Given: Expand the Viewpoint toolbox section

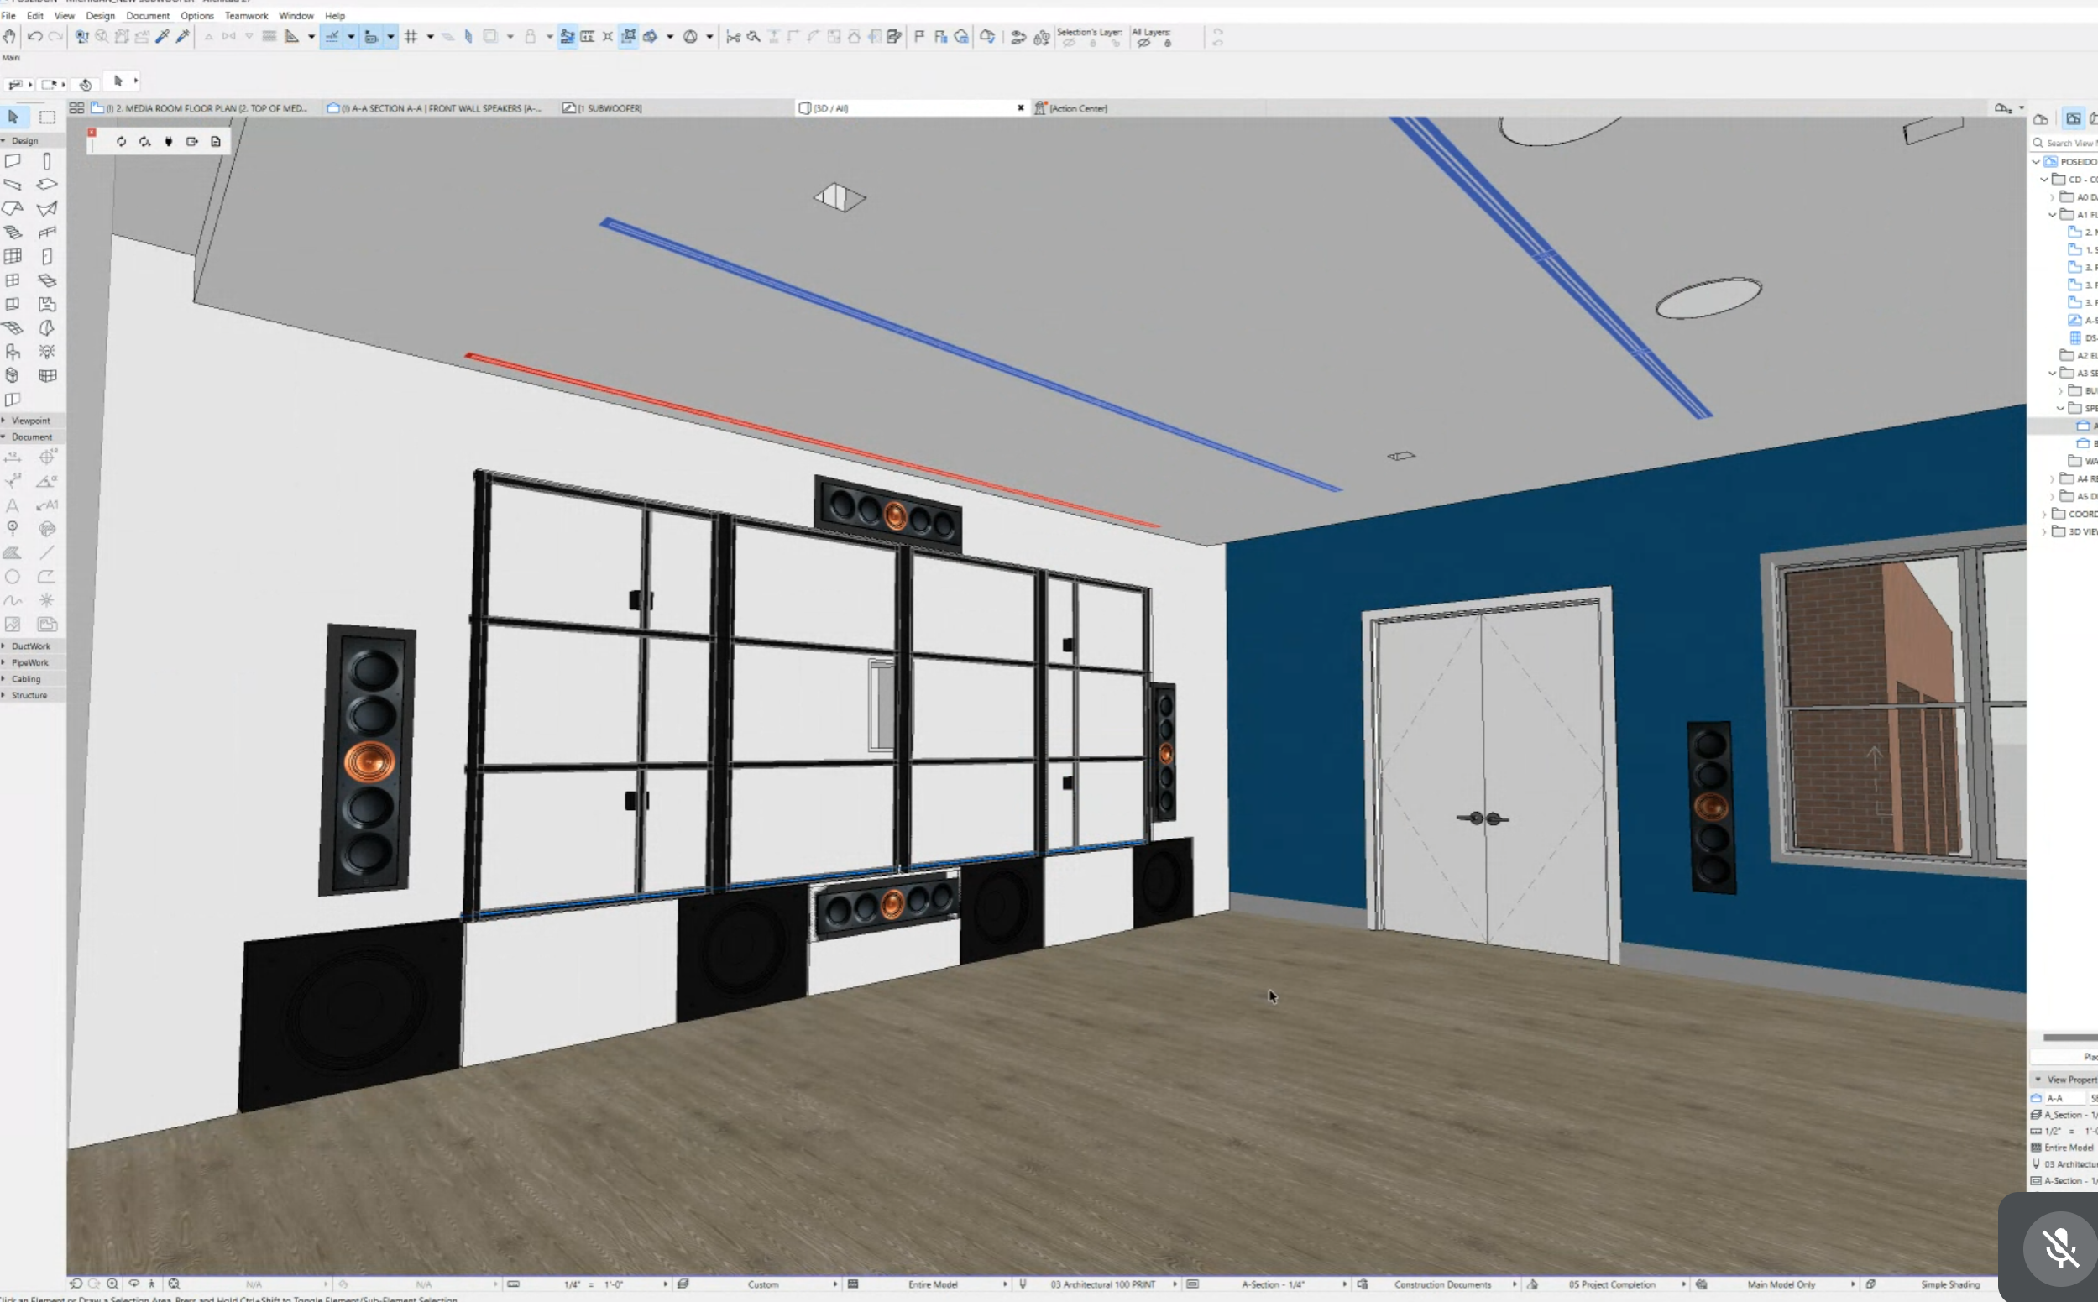Looking at the screenshot, I should pos(30,421).
